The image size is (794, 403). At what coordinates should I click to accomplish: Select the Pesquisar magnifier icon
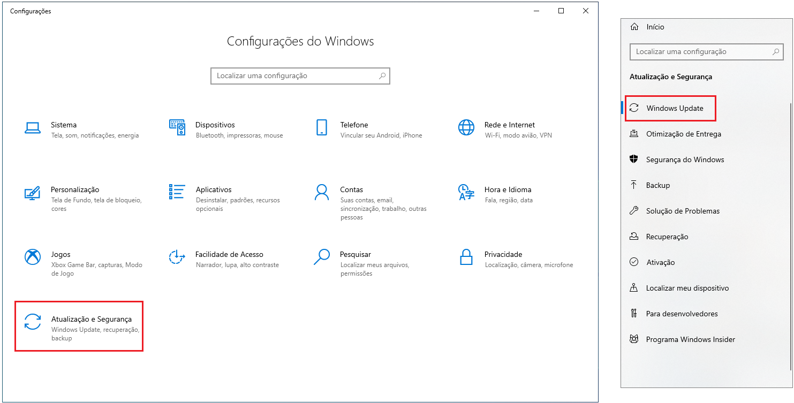point(321,257)
